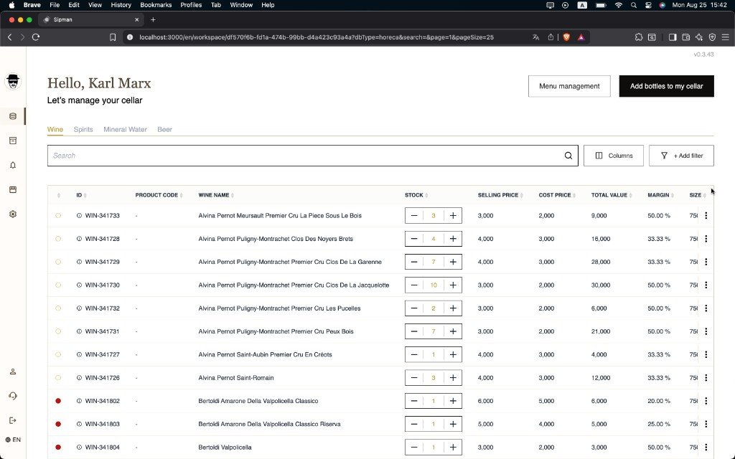
Task: Open the macOS Apple menu
Action: (11, 5)
